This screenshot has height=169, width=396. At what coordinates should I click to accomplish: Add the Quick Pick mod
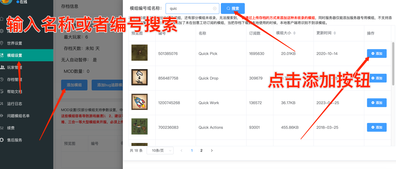click(377, 54)
